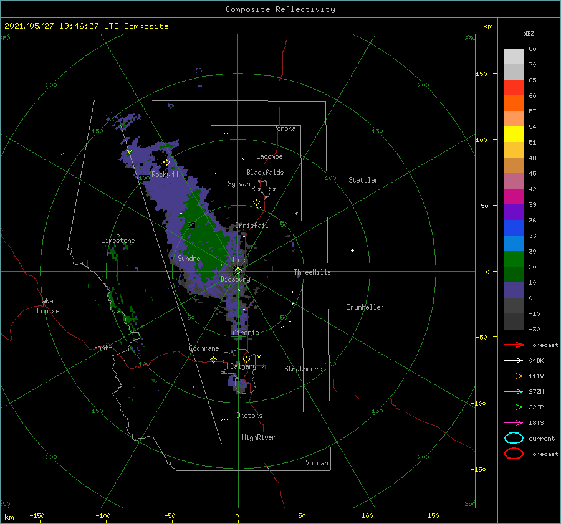Click the yellow diamond marker below RedDeer
The width and height of the screenshot is (561, 524).
[257, 202]
